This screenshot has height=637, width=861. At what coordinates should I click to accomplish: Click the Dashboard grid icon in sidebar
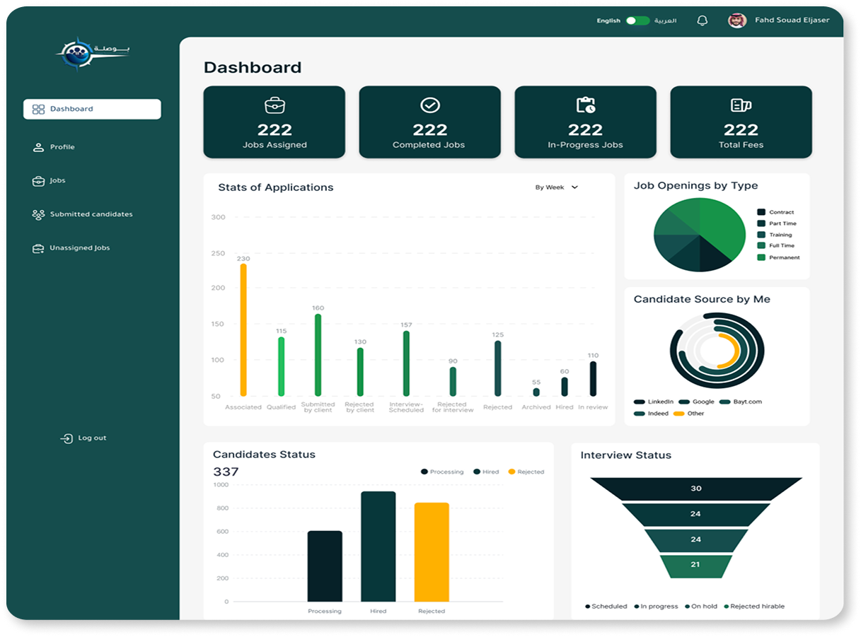click(x=38, y=110)
